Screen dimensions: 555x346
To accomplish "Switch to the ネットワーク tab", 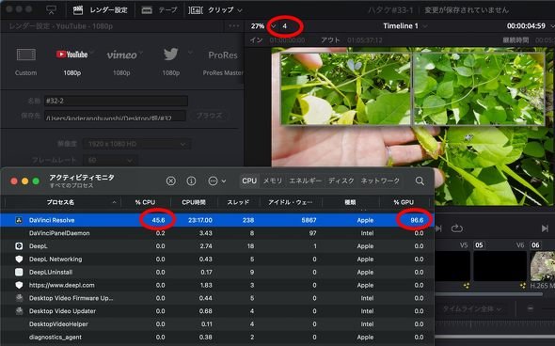I will 380,181.
